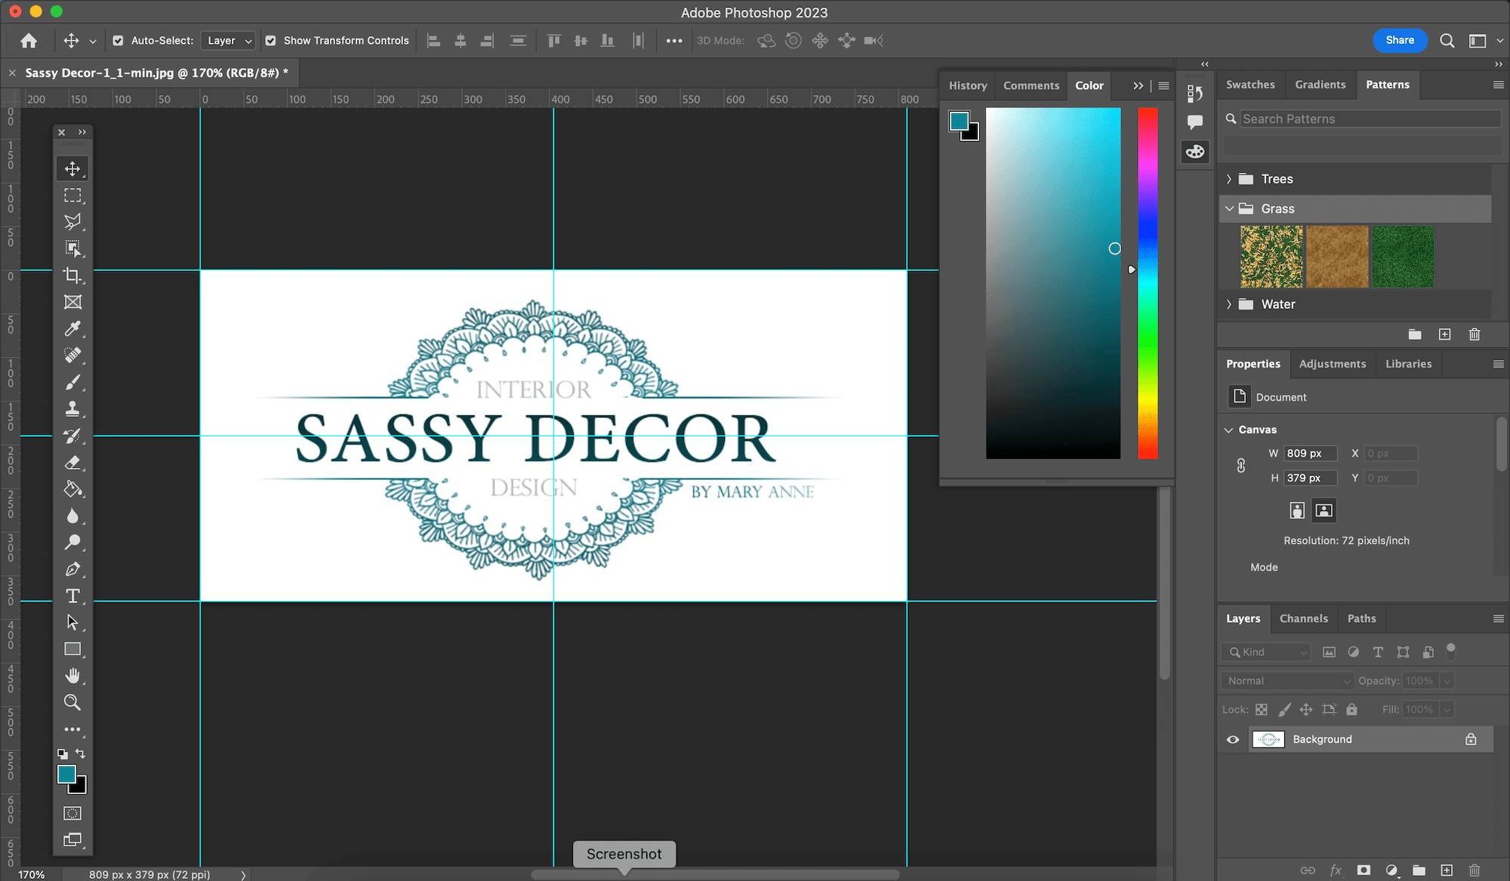The image size is (1510, 881).
Task: Choose the Hand tool
Action: coord(72,676)
